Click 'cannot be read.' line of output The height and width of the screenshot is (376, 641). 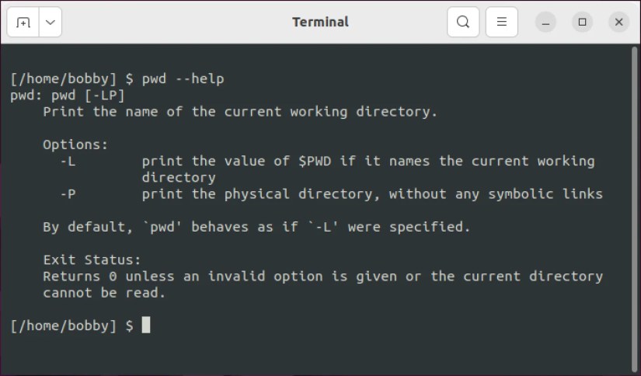(x=104, y=293)
